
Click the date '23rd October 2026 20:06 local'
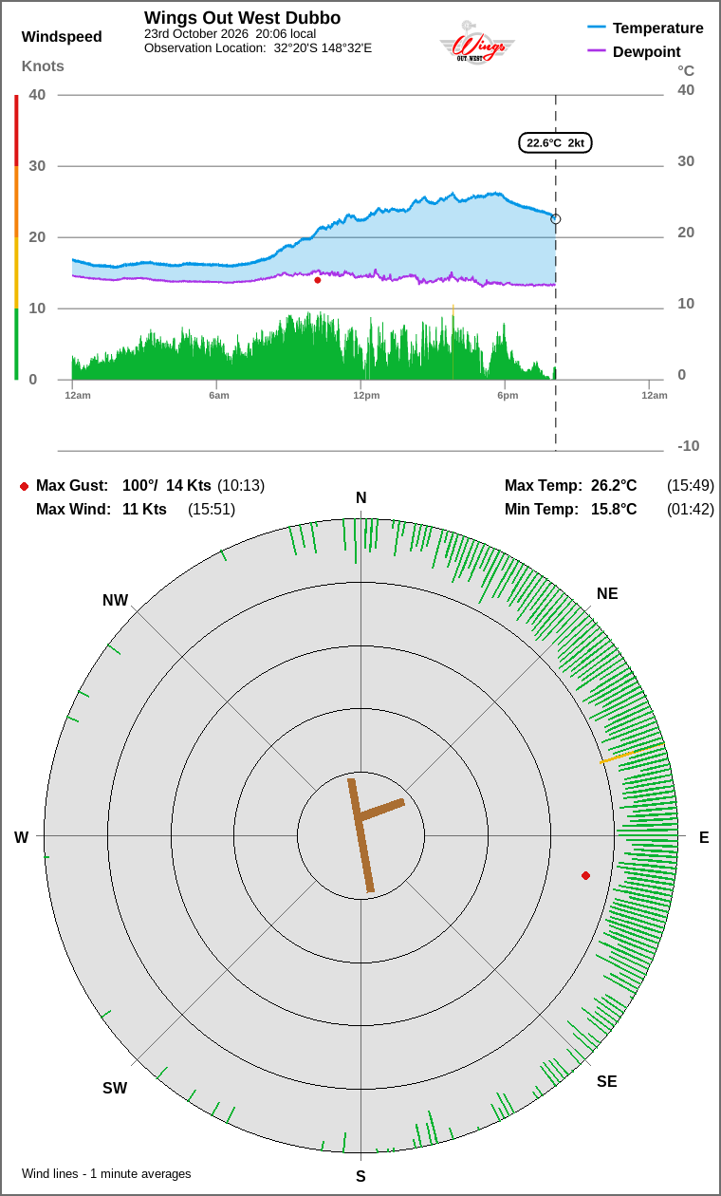click(230, 33)
